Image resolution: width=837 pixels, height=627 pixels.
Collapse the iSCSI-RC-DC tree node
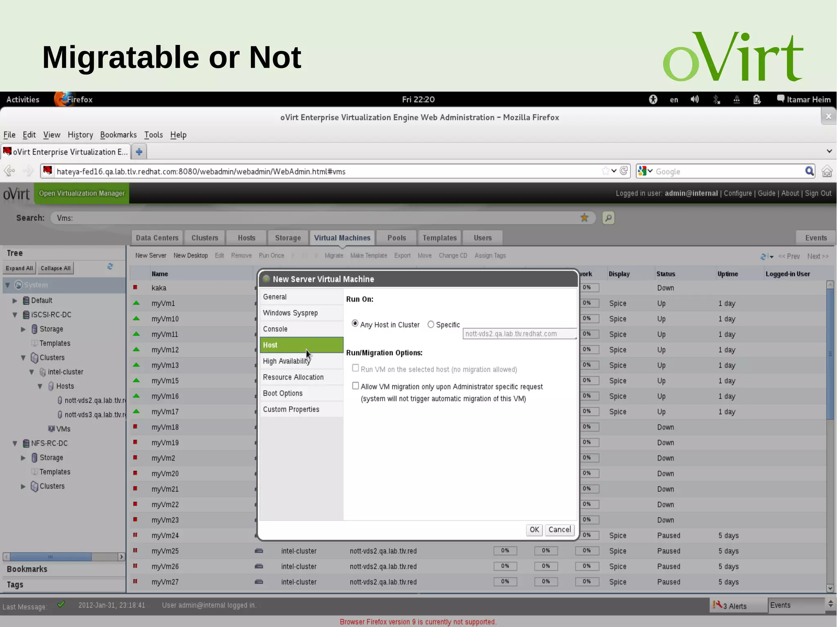click(15, 315)
